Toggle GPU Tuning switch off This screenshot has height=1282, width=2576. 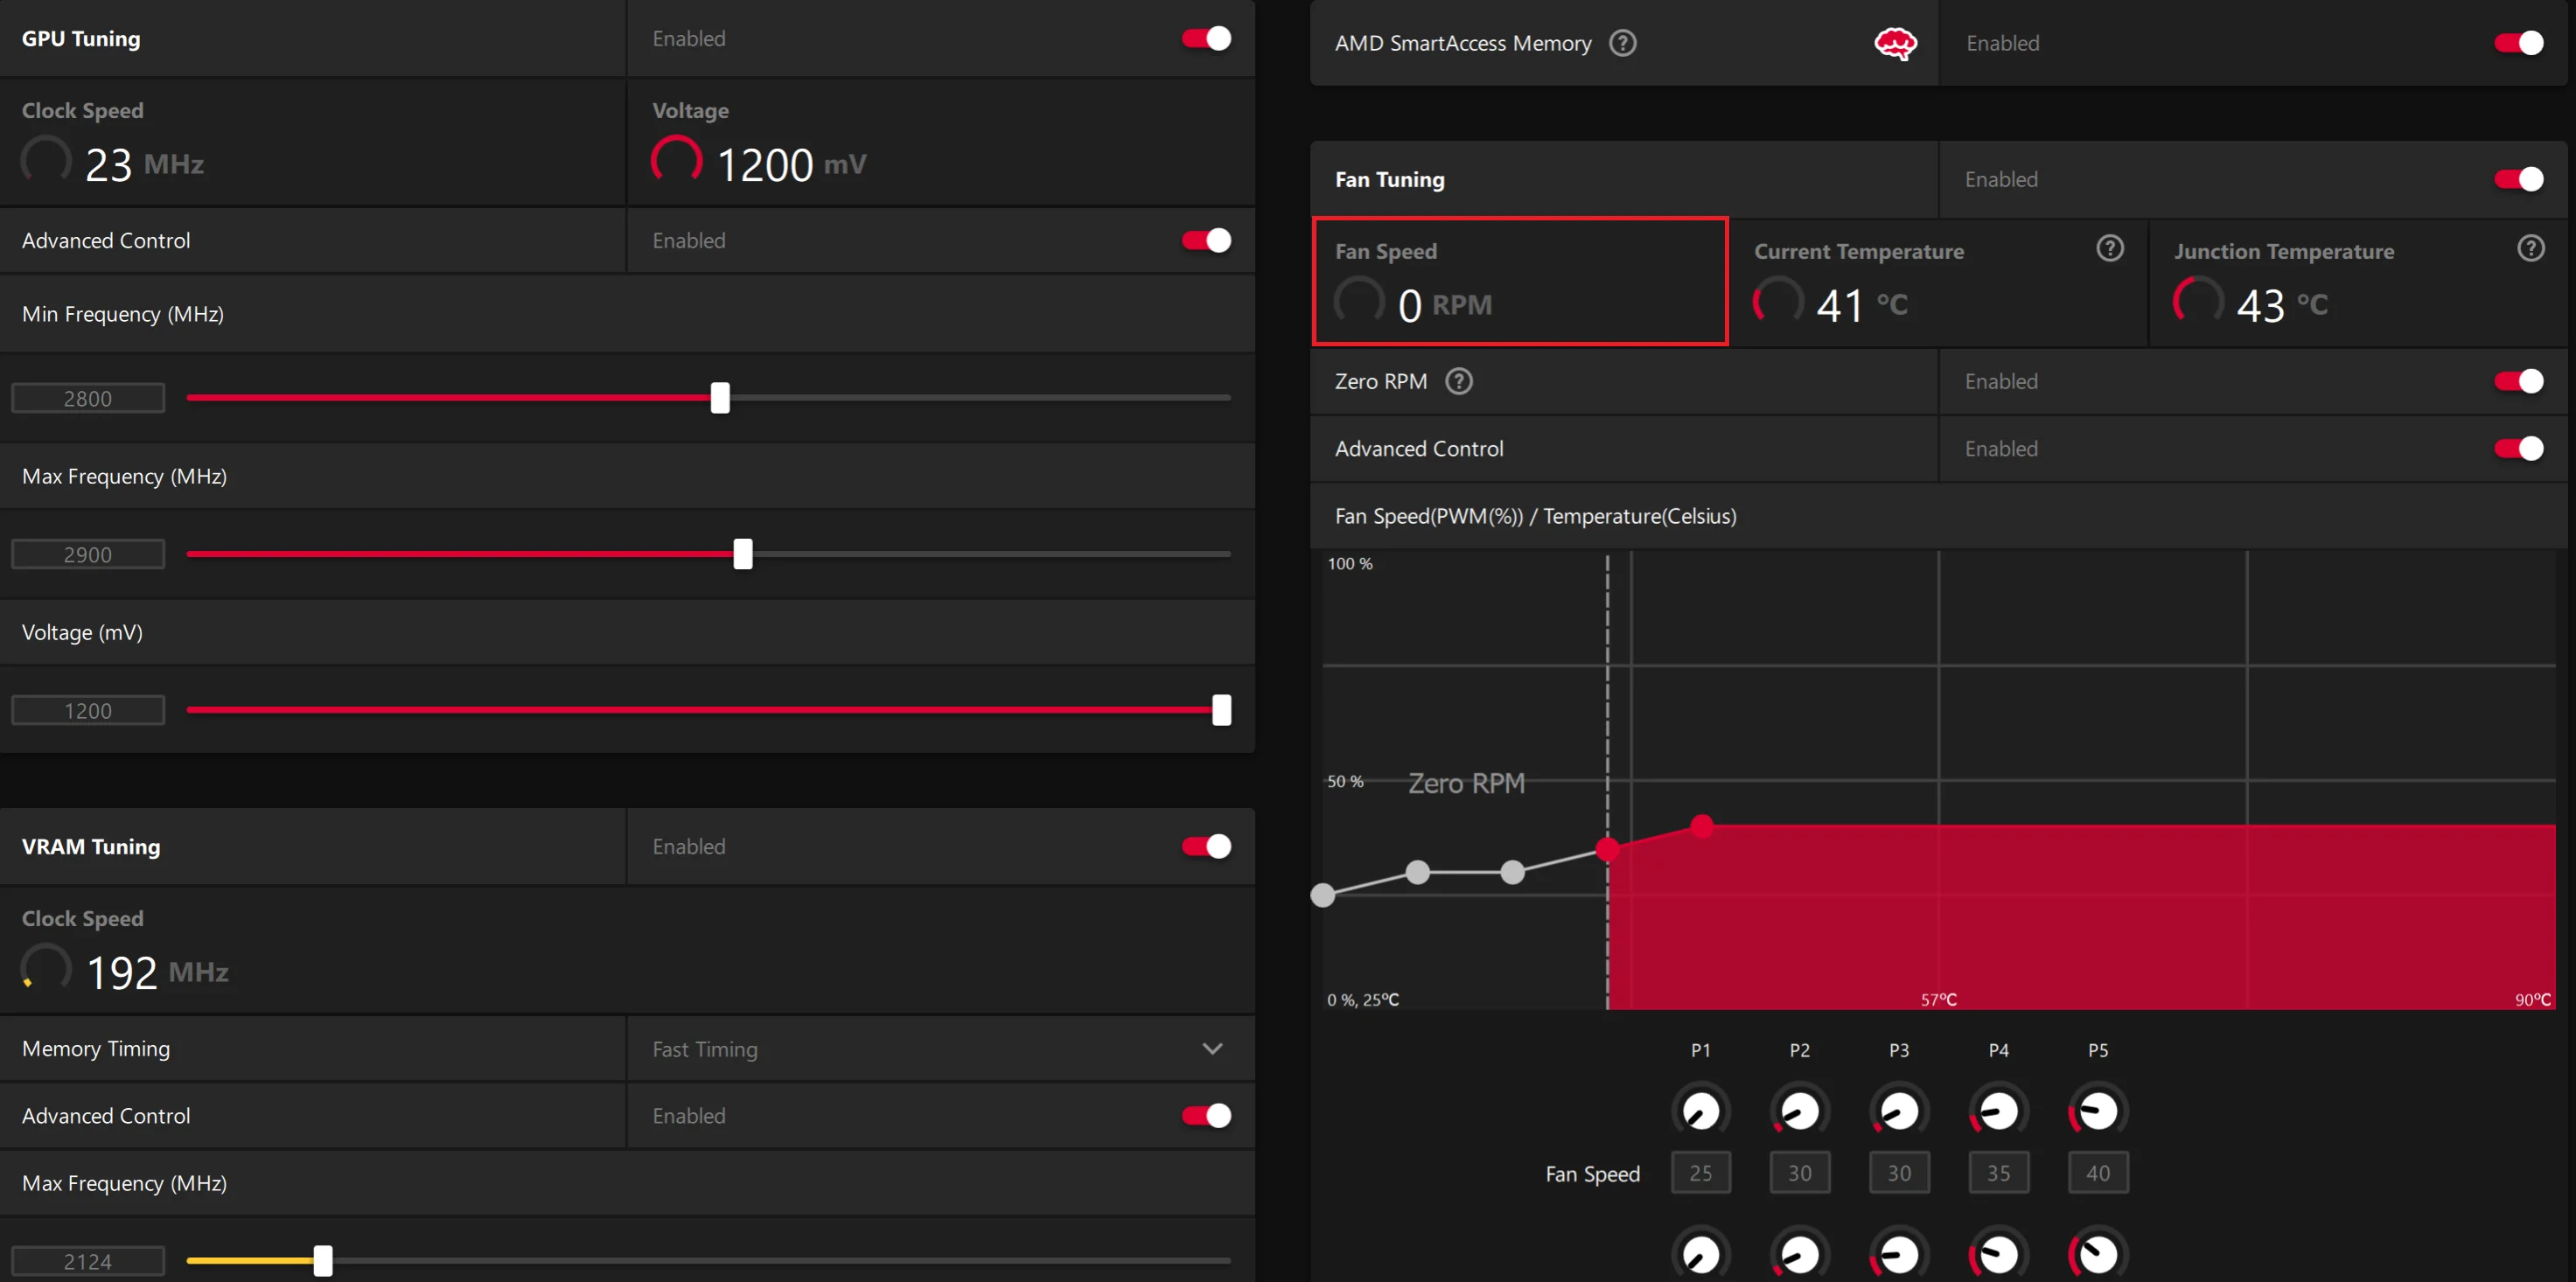1206,38
